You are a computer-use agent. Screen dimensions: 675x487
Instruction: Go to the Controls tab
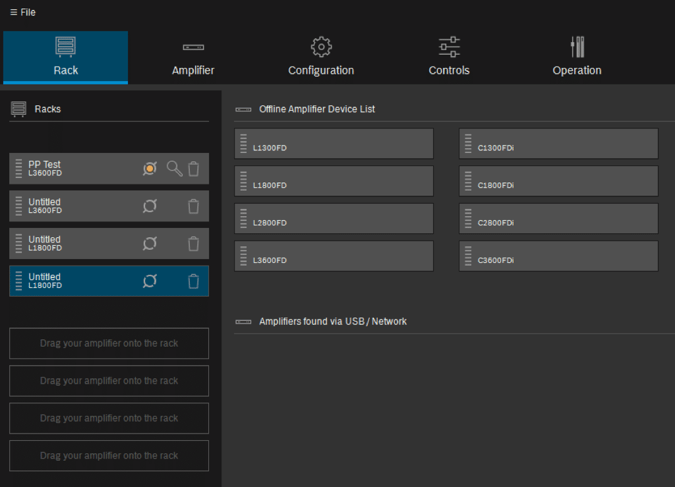click(449, 57)
